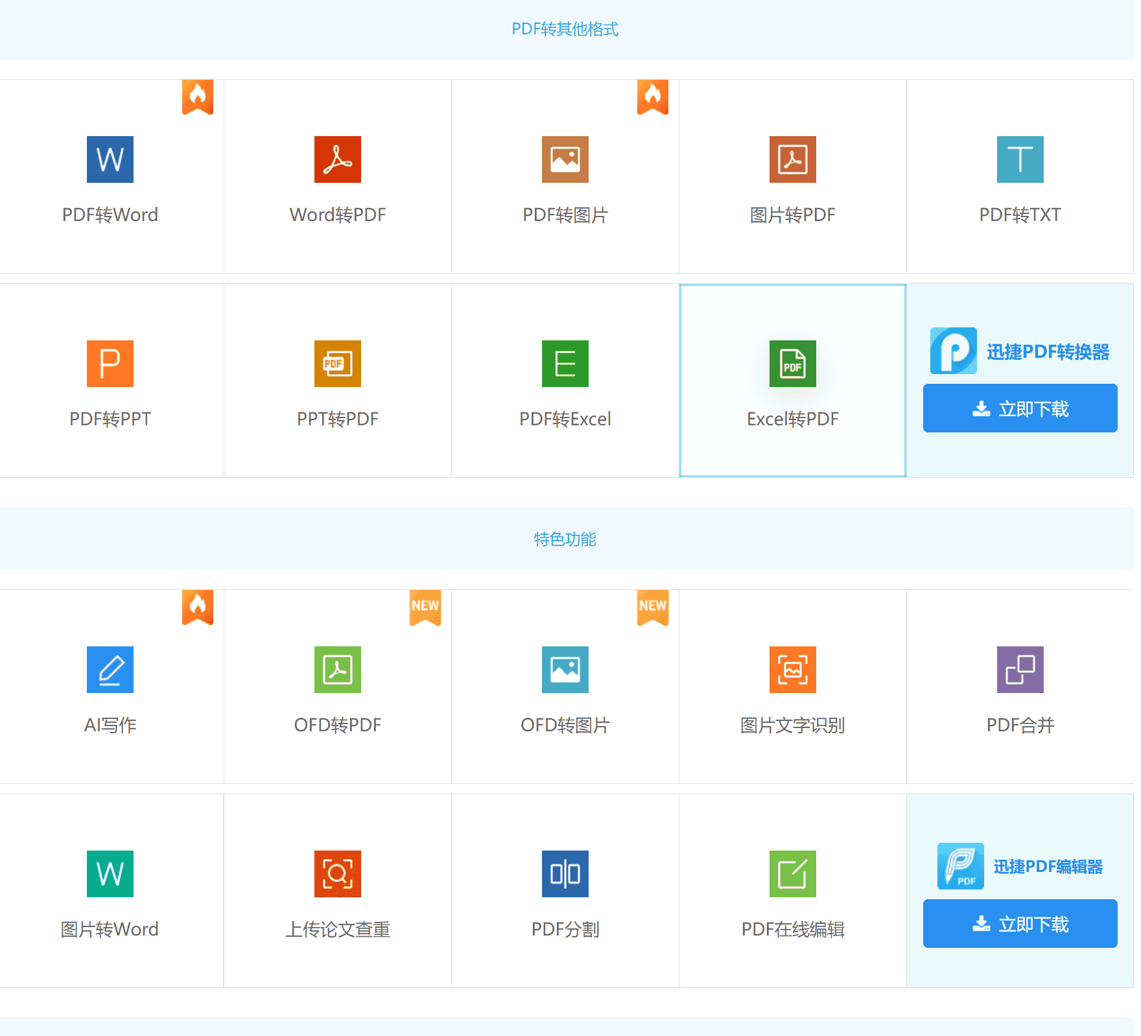Click the PDF转图片 label
The height and width of the screenshot is (1036, 1141).
click(x=565, y=215)
